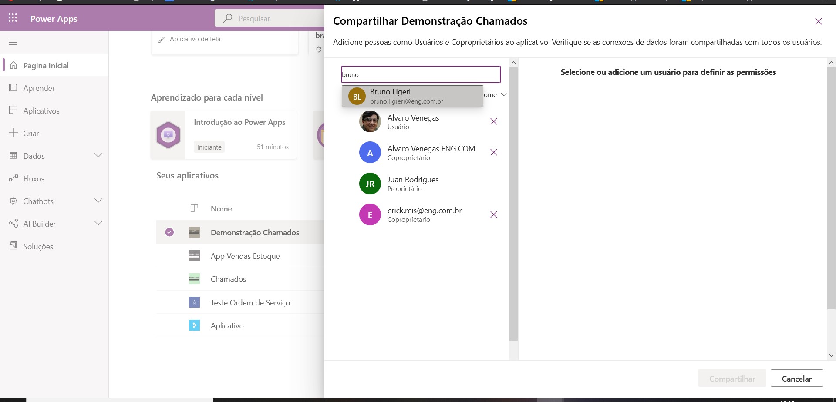
Task: Click Juan Rodrigues JR avatar
Action: pos(370,184)
